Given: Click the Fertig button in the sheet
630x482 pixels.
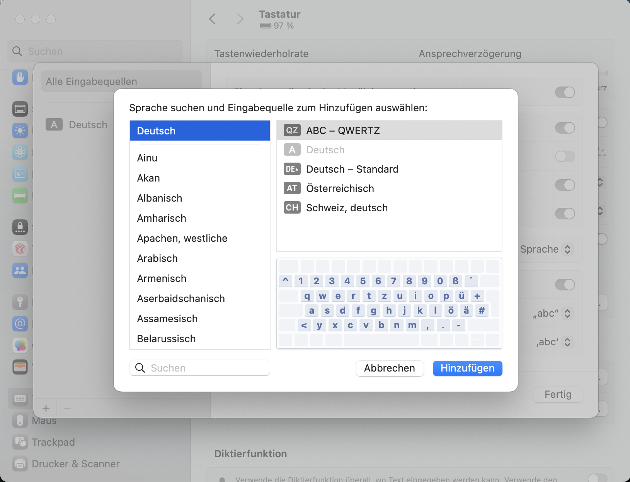Looking at the screenshot, I should 558,394.
